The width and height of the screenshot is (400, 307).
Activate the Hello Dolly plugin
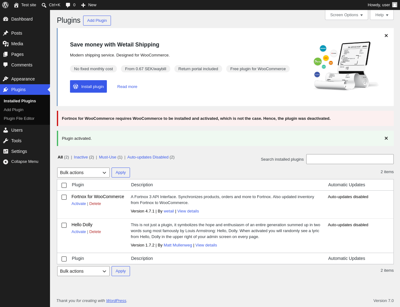[79, 232]
